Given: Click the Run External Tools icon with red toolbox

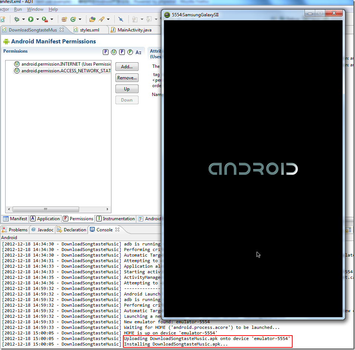Looking at the screenshot, I should click(x=45, y=19).
